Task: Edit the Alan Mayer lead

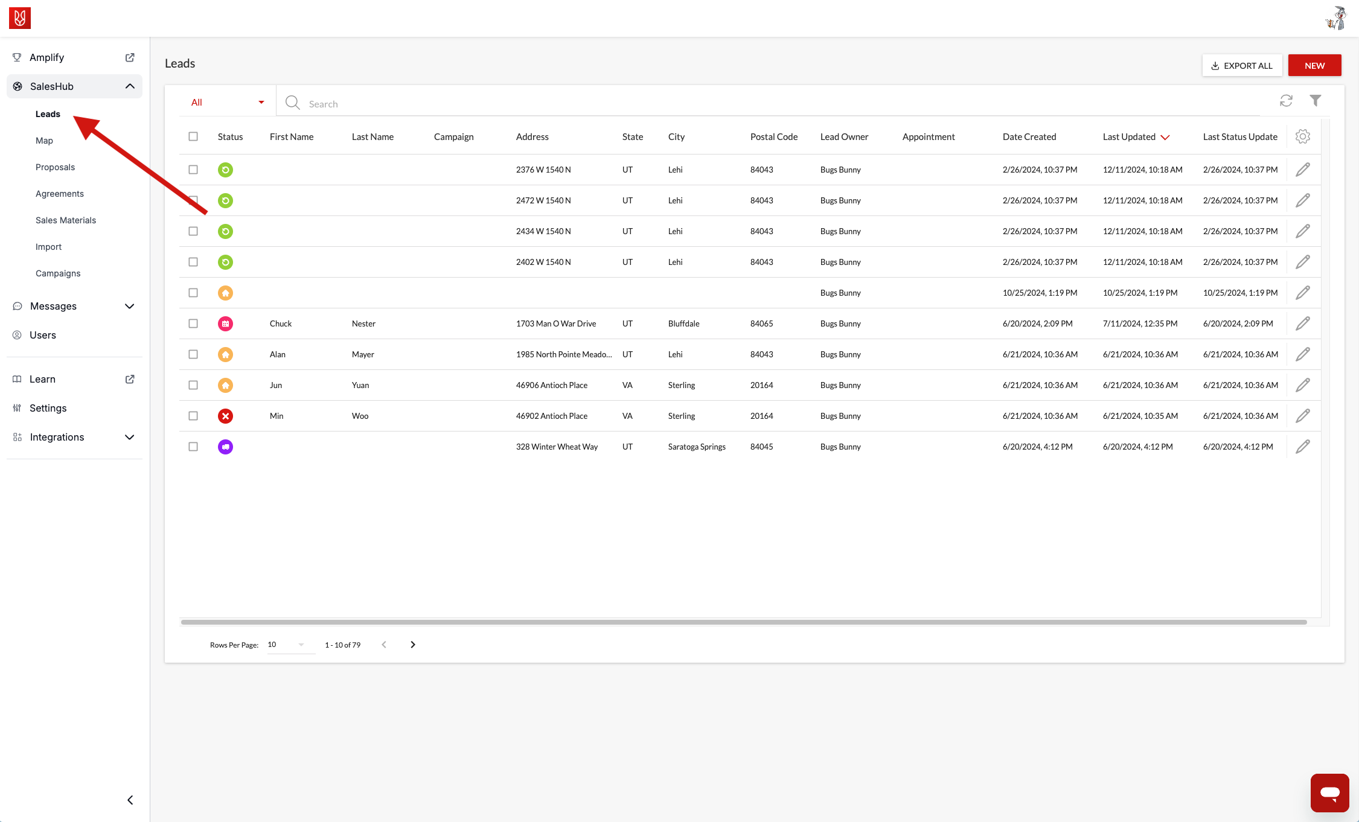Action: click(x=1303, y=354)
